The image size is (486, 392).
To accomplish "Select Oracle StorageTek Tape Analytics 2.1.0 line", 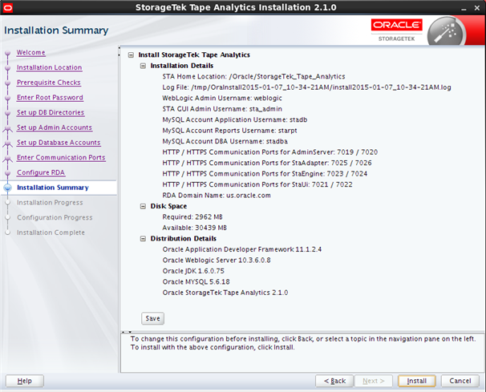I will click(225, 293).
